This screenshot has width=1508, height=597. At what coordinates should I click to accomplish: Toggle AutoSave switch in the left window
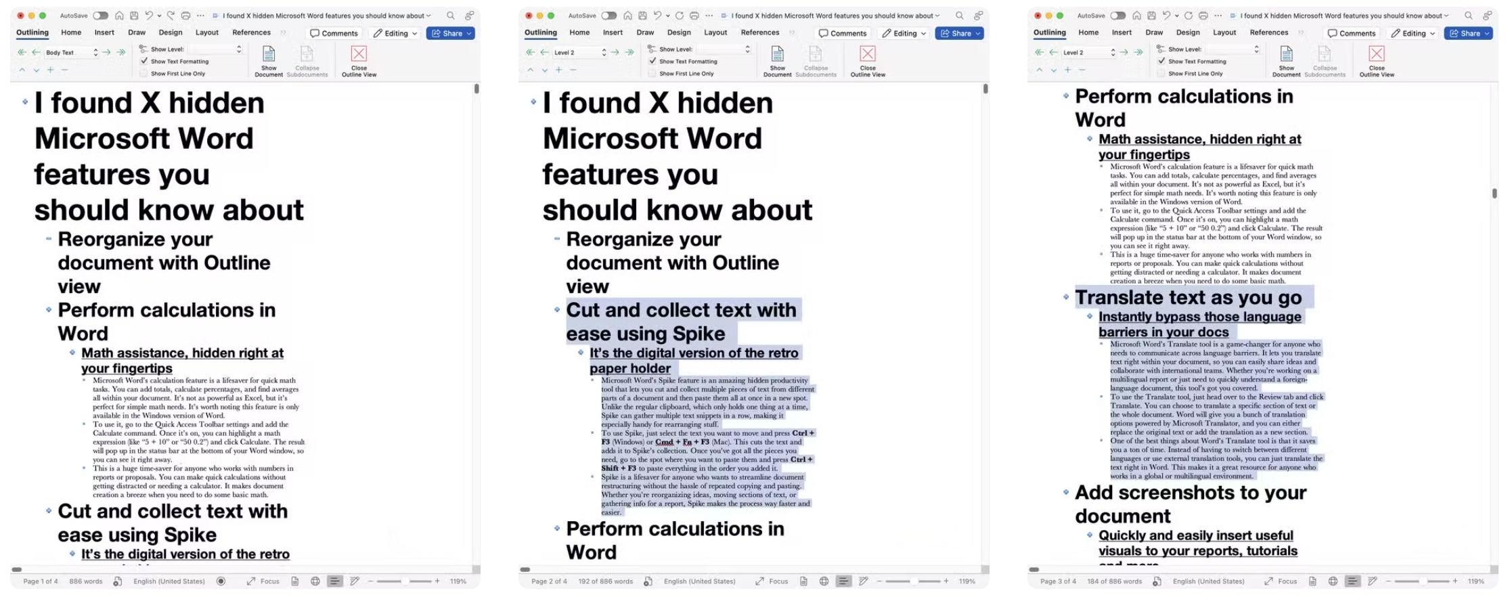100,16
